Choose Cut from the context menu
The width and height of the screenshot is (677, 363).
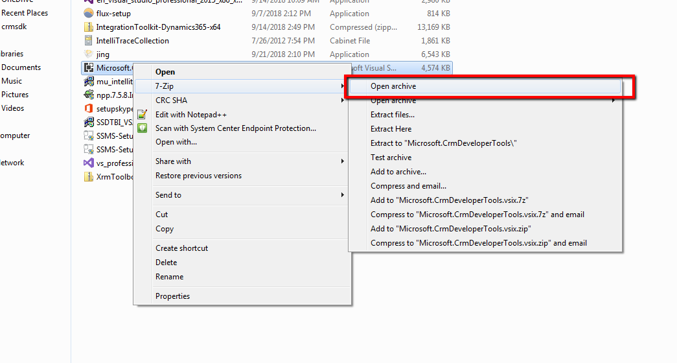tap(243, 215)
